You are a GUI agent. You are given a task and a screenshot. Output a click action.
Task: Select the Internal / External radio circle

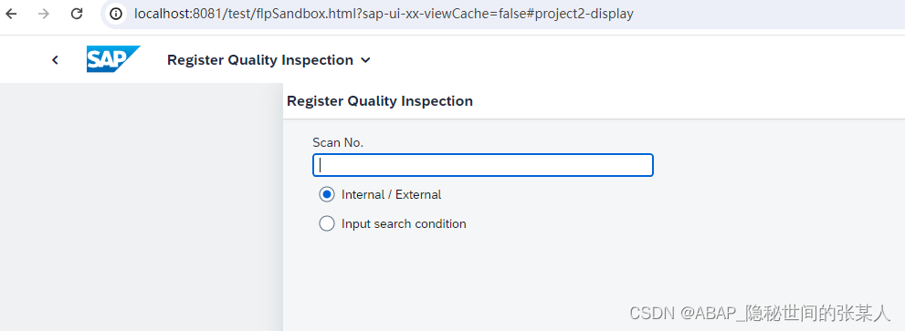click(327, 194)
